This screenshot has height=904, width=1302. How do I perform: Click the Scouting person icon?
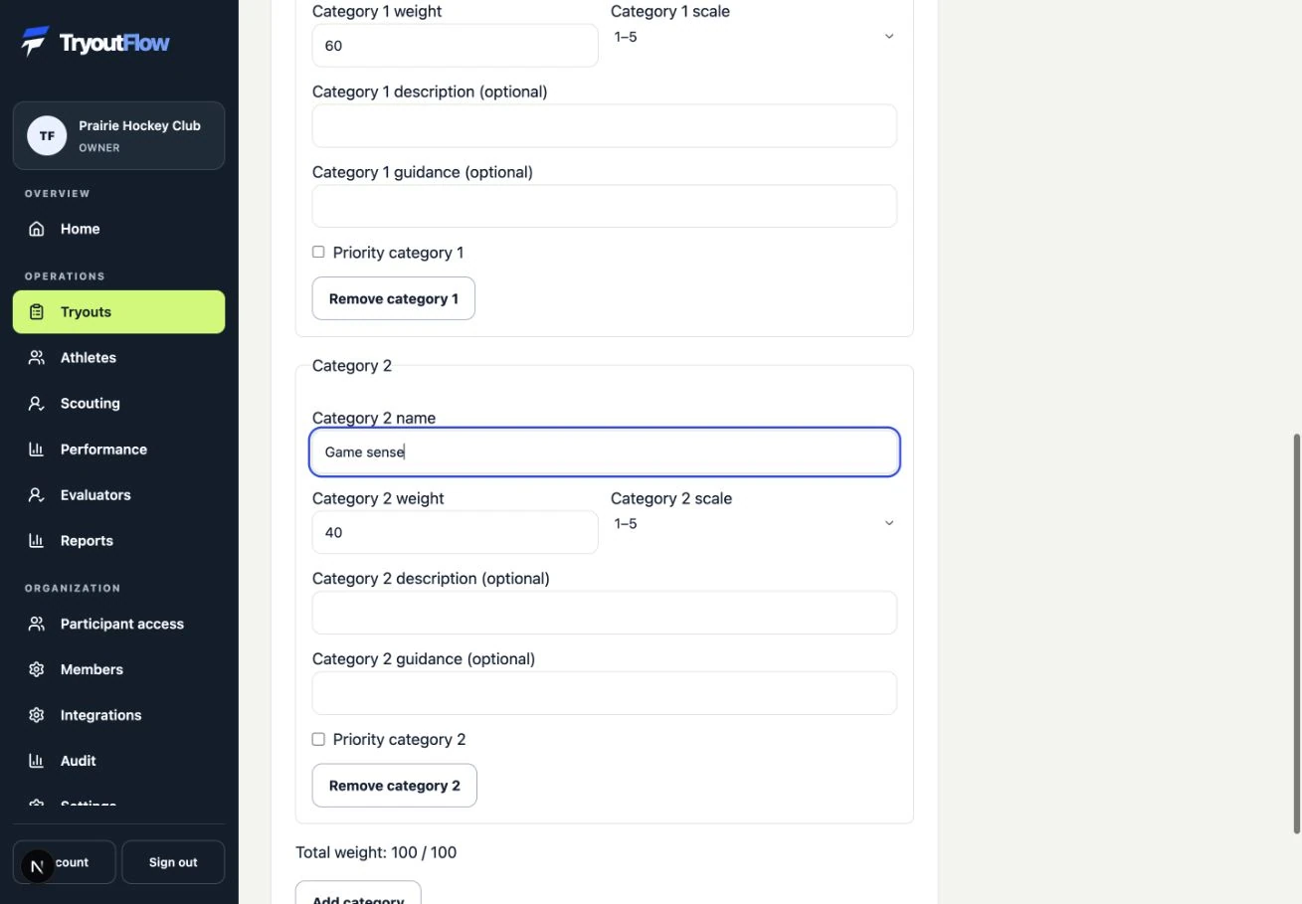[x=37, y=404]
